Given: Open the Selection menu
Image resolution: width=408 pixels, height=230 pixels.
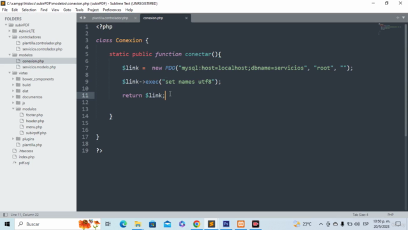Looking at the screenshot, I should click(x=29, y=10).
